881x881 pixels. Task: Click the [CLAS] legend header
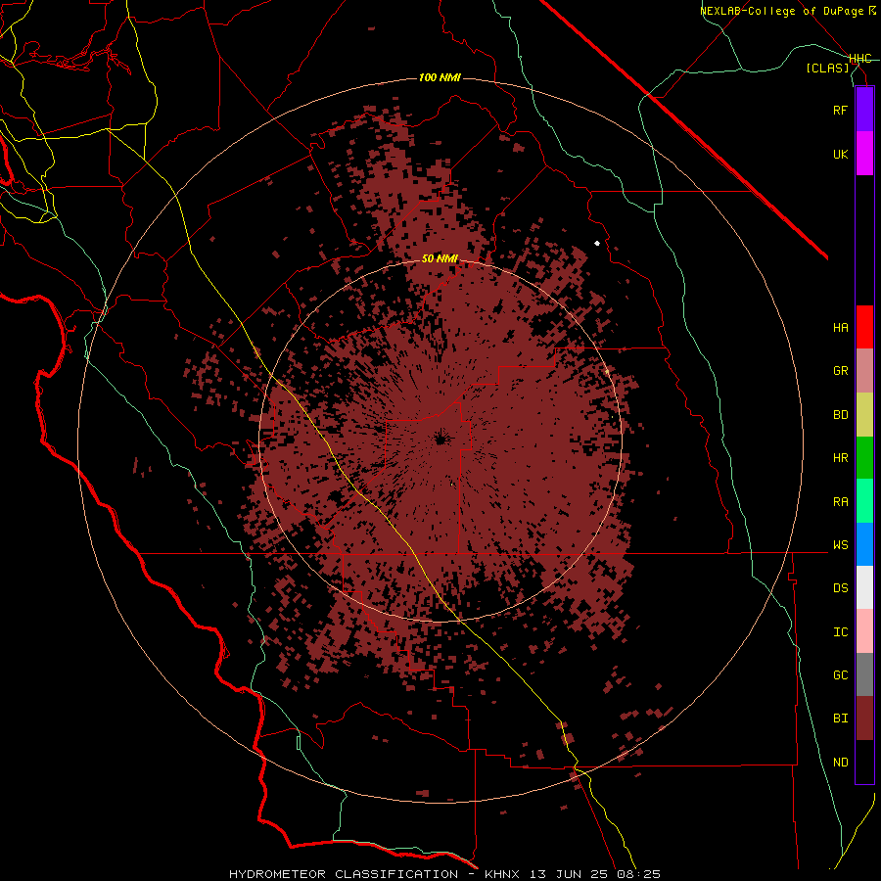point(827,69)
